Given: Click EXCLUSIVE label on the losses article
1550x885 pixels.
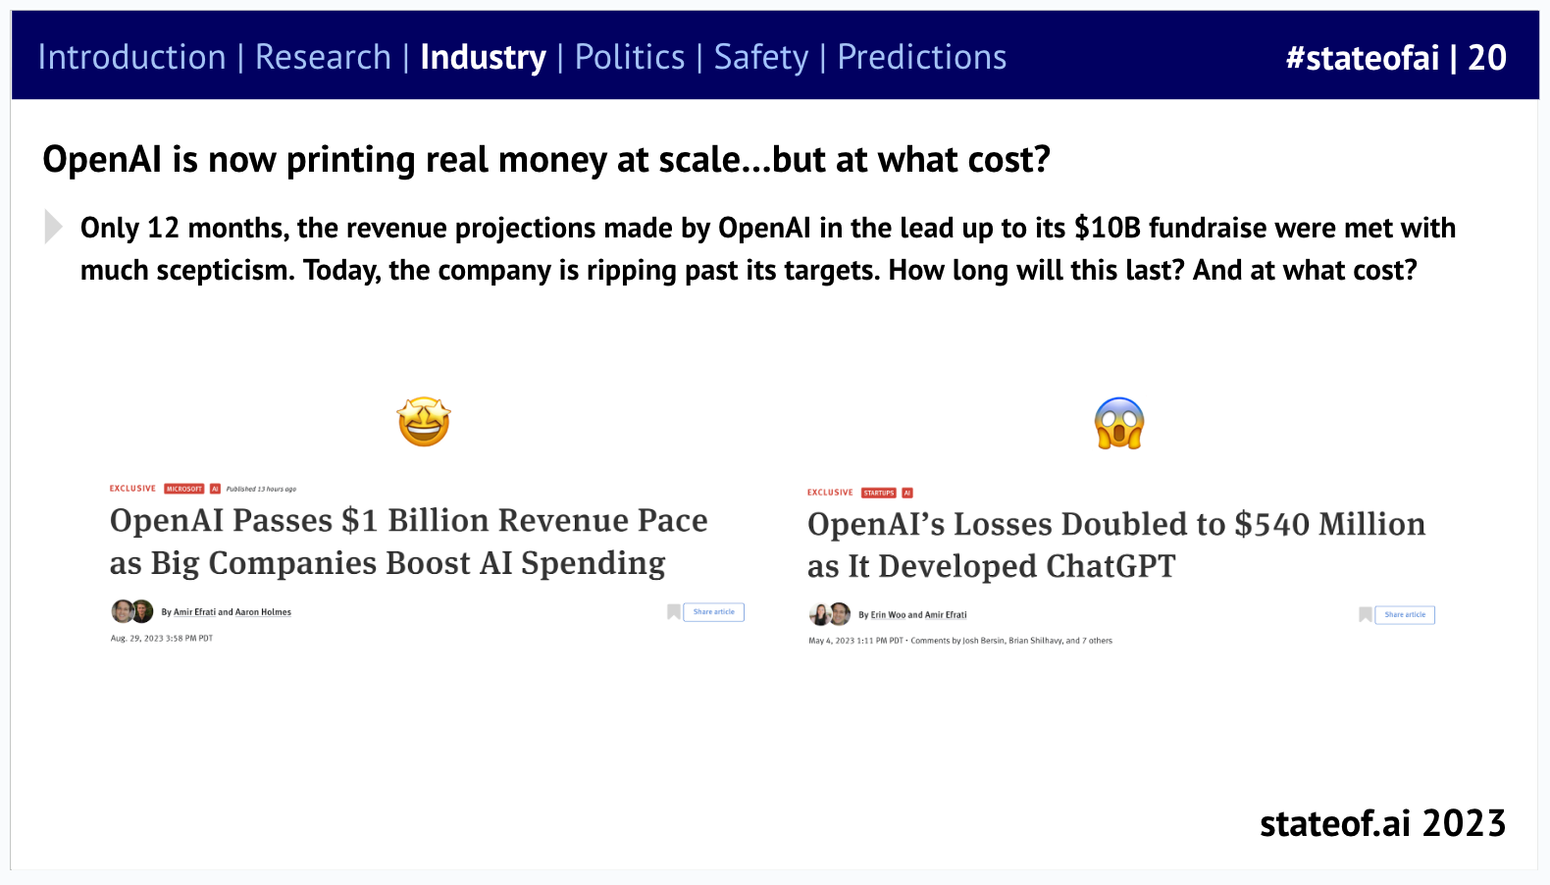Looking at the screenshot, I should (x=830, y=493).
